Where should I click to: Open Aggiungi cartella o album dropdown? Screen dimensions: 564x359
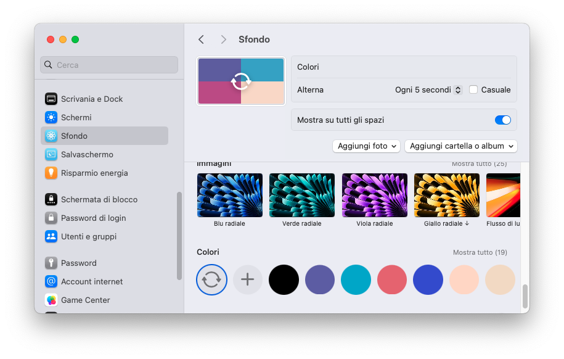(461, 146)
